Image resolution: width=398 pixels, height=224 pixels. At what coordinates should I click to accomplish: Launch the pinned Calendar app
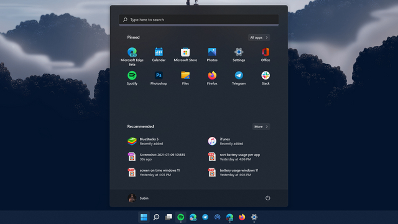click(159, 55)
